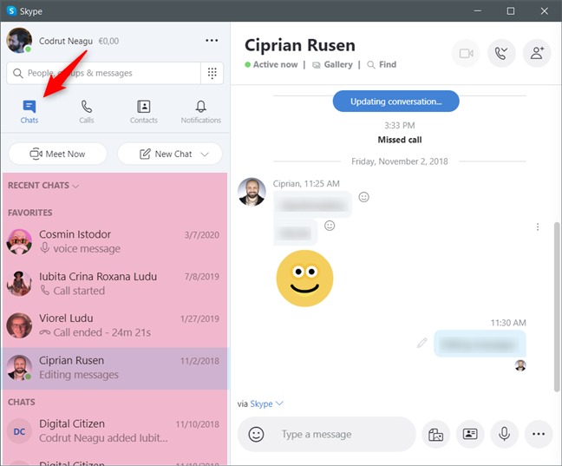Click the Missed call entry
The image size is (562, 466).
[x=400, y=140]
